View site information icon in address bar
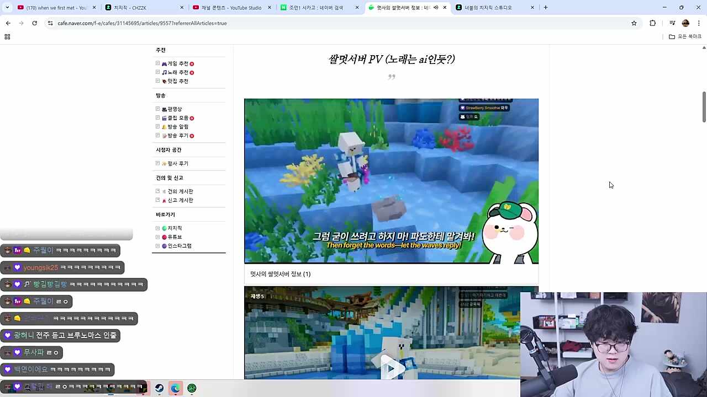The image size is (707, 397). click(x=50, y=23)
